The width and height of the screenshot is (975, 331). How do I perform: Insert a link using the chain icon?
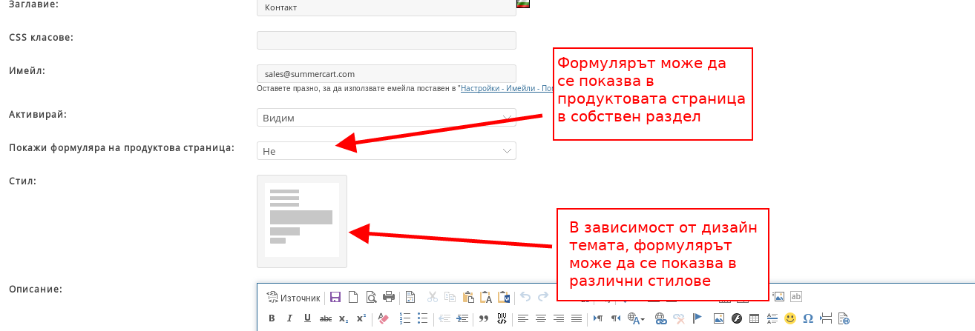coord(660,318)
